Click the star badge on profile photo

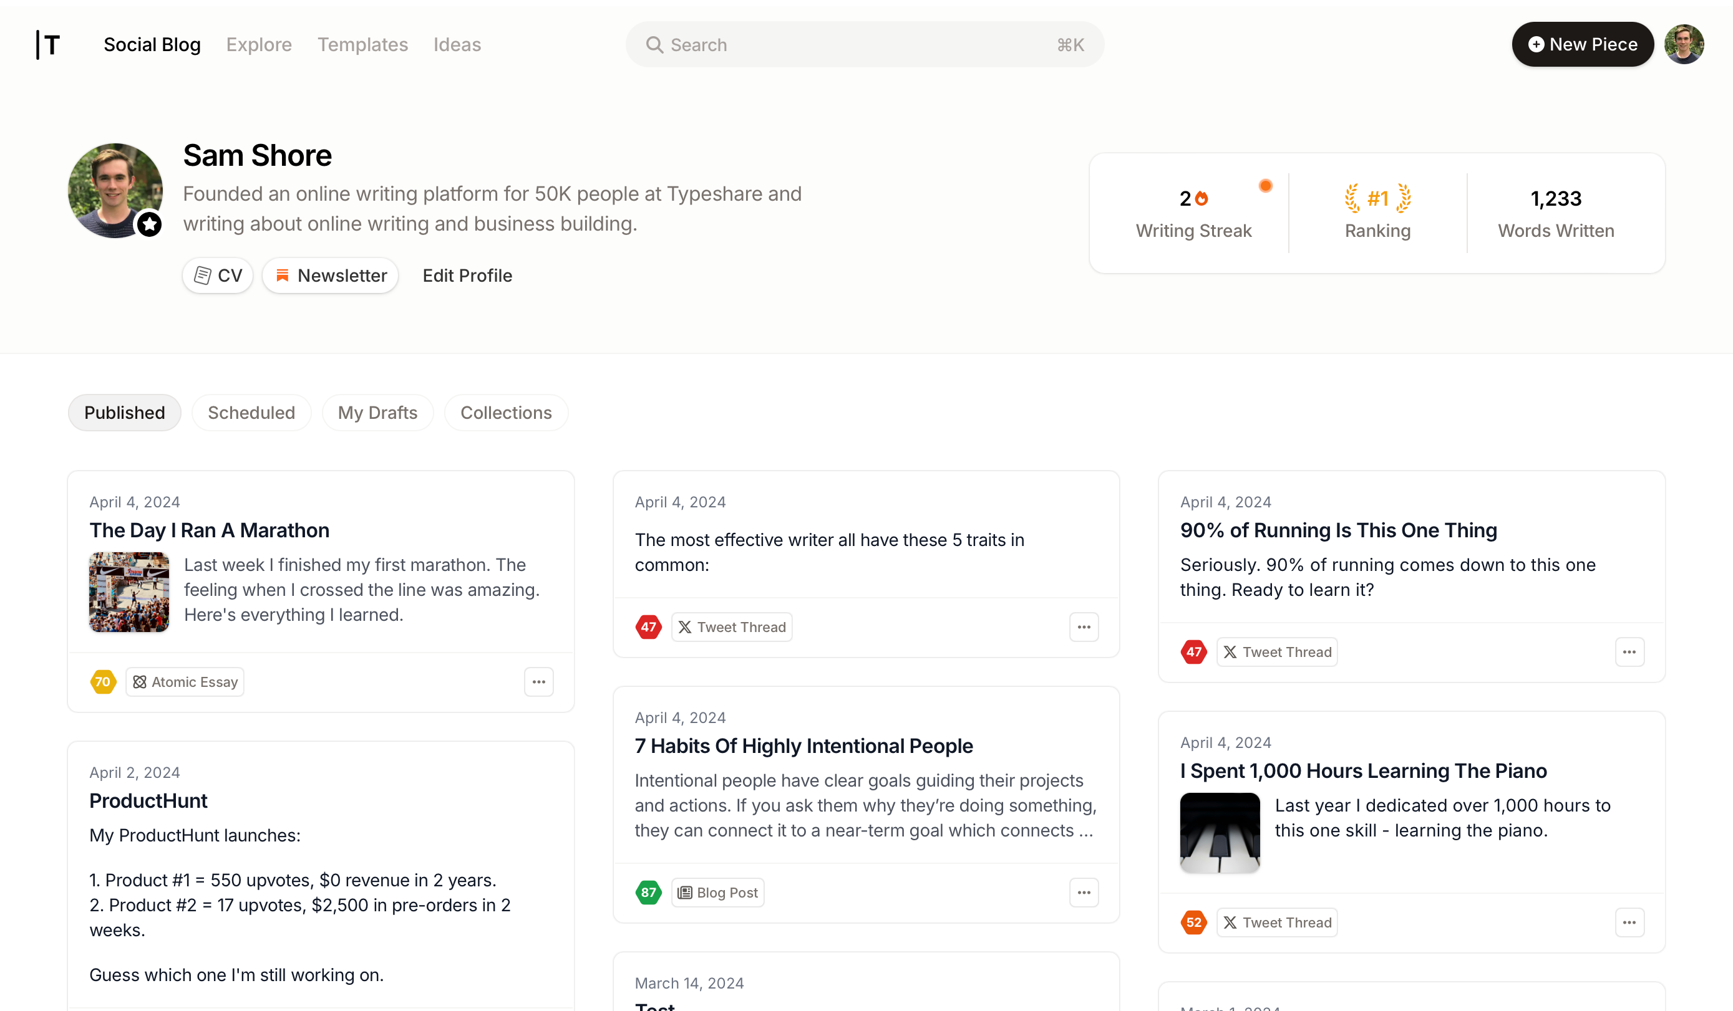pyautogui.click(x=149, y=224)
